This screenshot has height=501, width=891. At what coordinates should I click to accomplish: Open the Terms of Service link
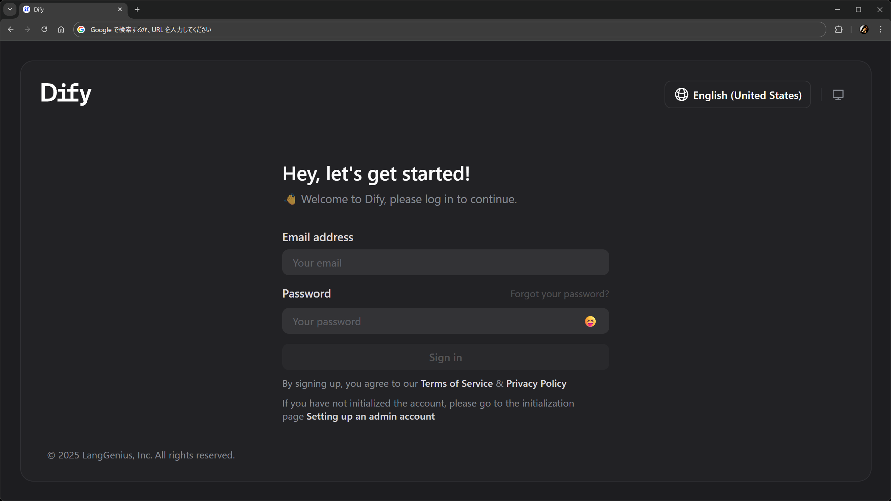[456, 383]
